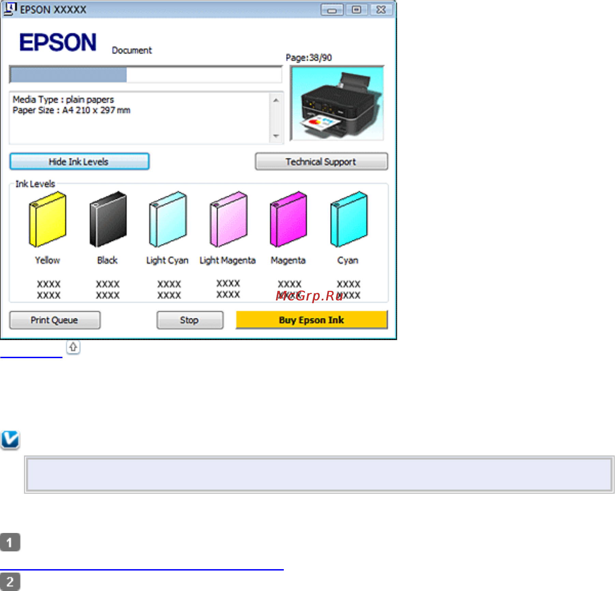
Task: Click the printer preview image
Action: (x=337, y=103)
